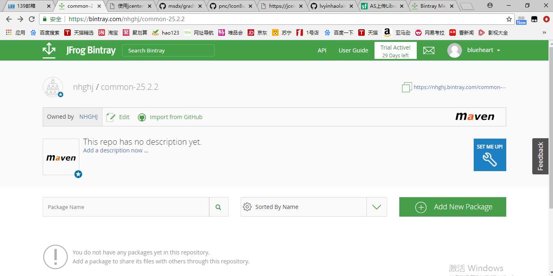
Task: Click the green secure lock icon
Action: 45,19
